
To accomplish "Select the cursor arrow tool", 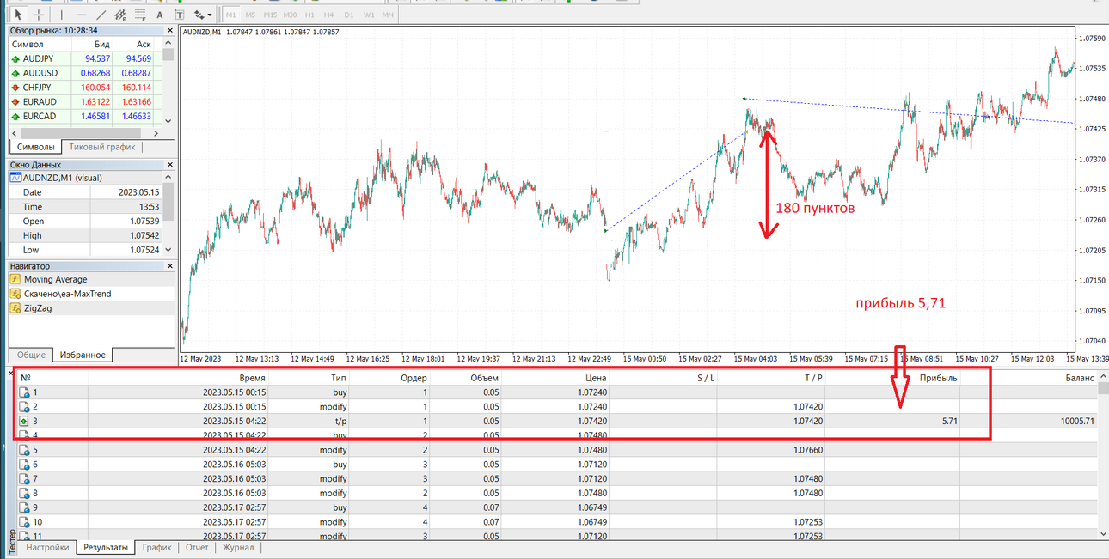I will (x=18, y=15).
